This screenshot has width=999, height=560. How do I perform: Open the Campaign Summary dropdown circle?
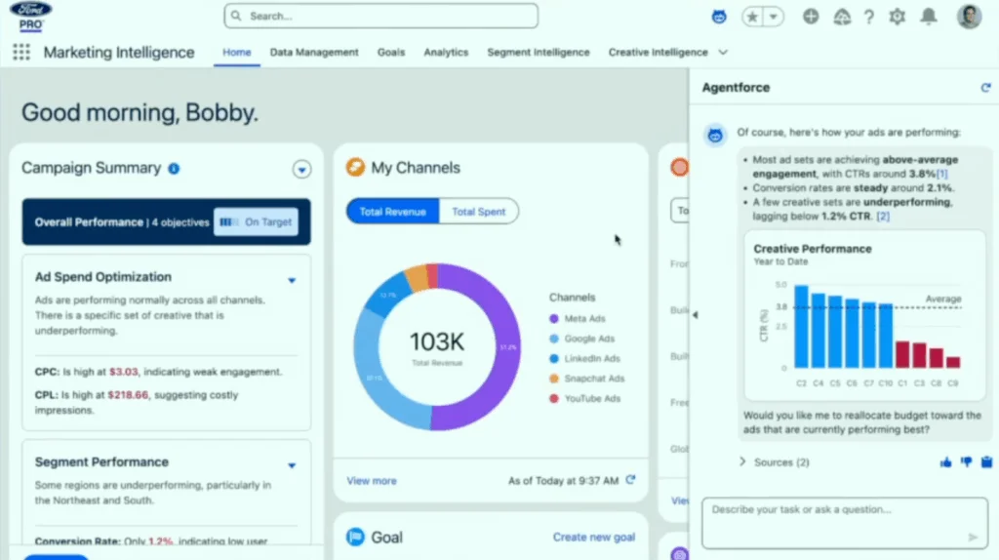pyautogui.click(x=301, y=170)
